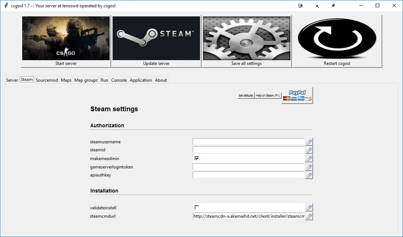Image resolution: width=403 pixels, height=237 pixels.
Task: Open the About tab
Action: tap(161, 80)
